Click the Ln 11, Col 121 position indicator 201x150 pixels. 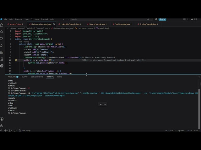pyautogui.click(x=171, y=131)
